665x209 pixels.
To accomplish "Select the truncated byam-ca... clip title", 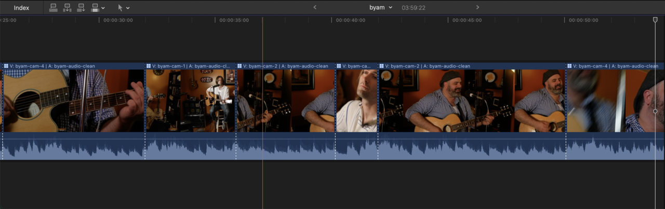I will click(x=356, y=66).
